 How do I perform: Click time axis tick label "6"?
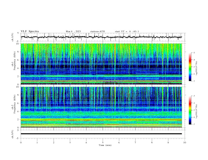click(x=119, y=142)
